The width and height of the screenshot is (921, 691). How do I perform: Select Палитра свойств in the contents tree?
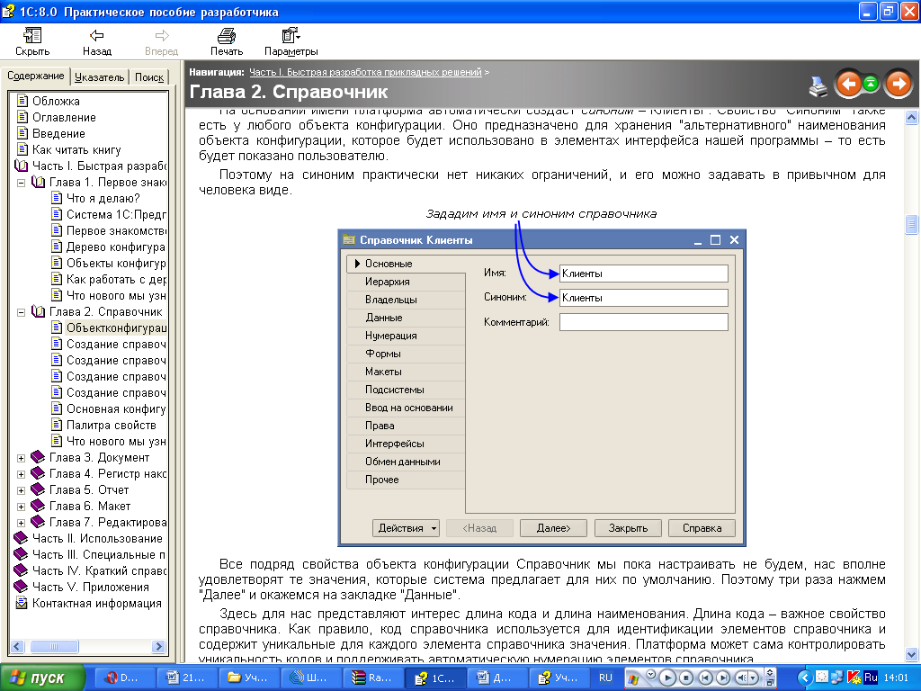pos(111,426)
